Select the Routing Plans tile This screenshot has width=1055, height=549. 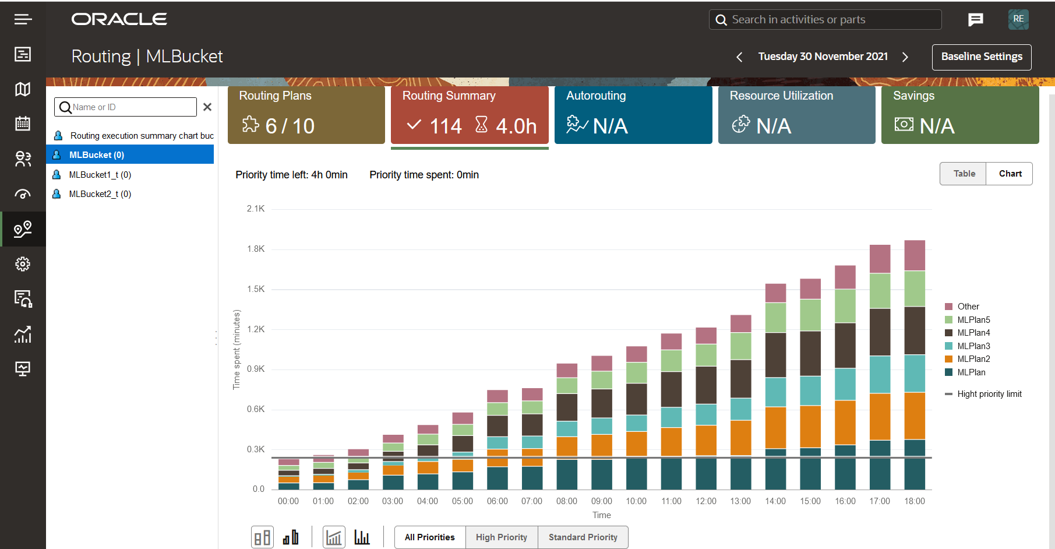[x=306, y=115]
